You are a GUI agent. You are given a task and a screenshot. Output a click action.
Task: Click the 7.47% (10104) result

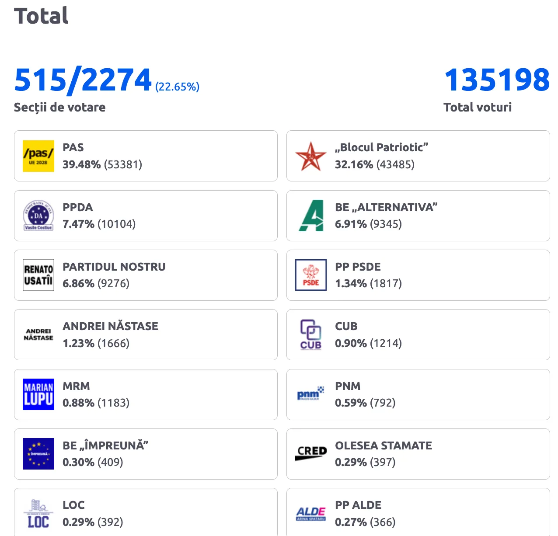99,224
